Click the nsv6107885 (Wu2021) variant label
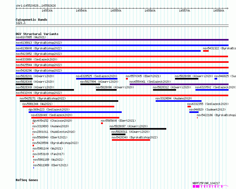 point(31,37)
